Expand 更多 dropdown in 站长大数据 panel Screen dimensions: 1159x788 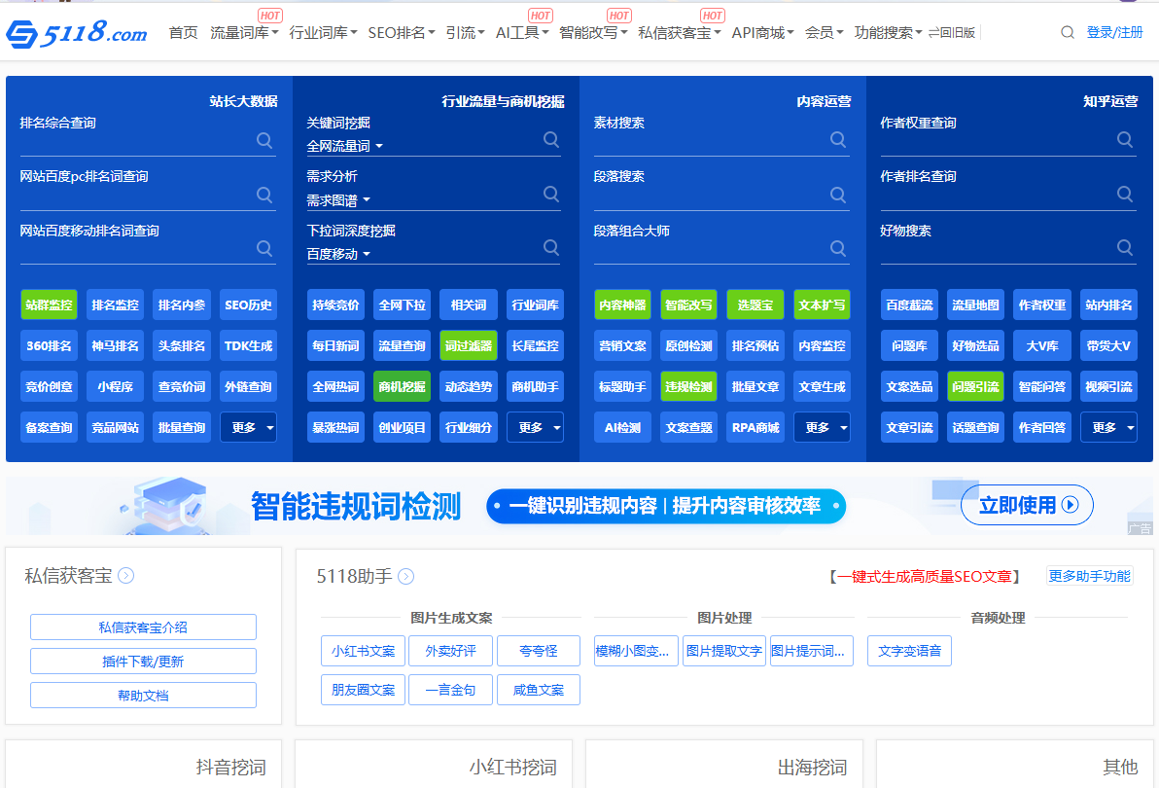(248, 427)
